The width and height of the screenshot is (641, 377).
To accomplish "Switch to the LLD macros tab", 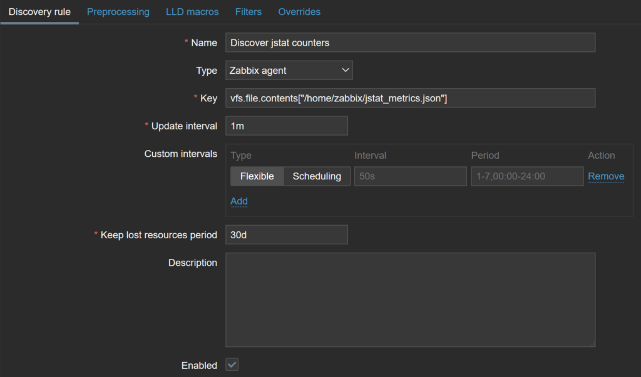I will click(192, 12).
